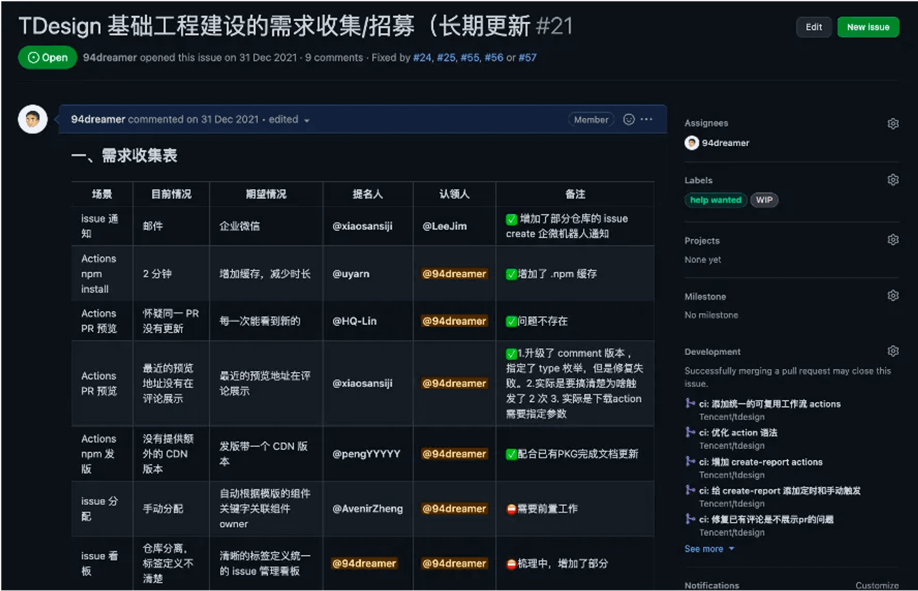Click the WIP label
Screen dimensions: 918x591
pos(764,200)
